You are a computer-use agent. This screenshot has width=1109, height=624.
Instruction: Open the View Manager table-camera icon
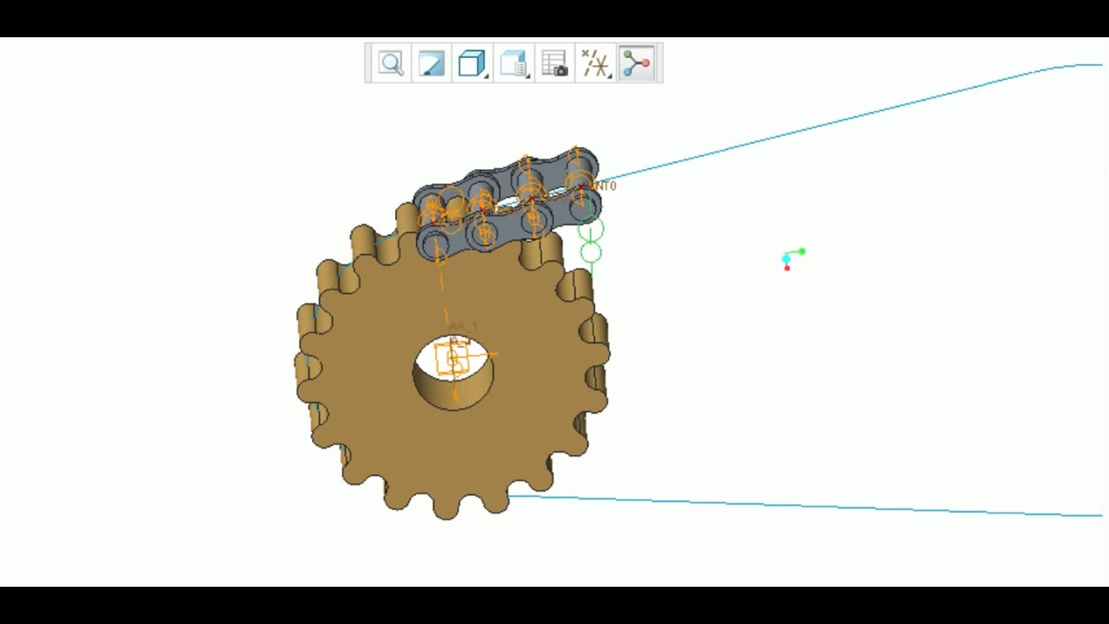(554, 63)
